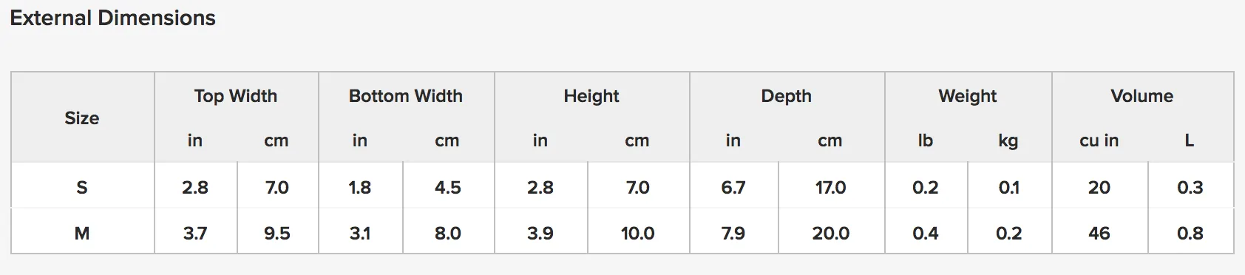The width and height of the screenshot is (1245, 275).
Task: Click the 8.0 bottom width cm cell
Action: [448, 234]
